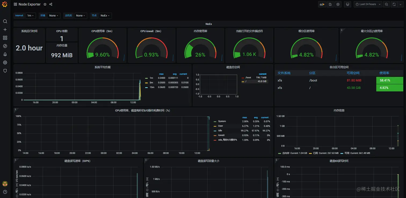Sort the CPU legend by avg column
Screen dimensions: 406x198
click(256, 118)
